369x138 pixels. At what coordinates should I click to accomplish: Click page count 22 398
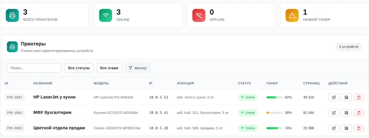pyautogui.click(x=308, y=128)
